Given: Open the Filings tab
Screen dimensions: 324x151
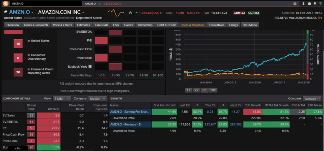Looking at the screenshot, I should pyautogui.click(x=233, y=25).
